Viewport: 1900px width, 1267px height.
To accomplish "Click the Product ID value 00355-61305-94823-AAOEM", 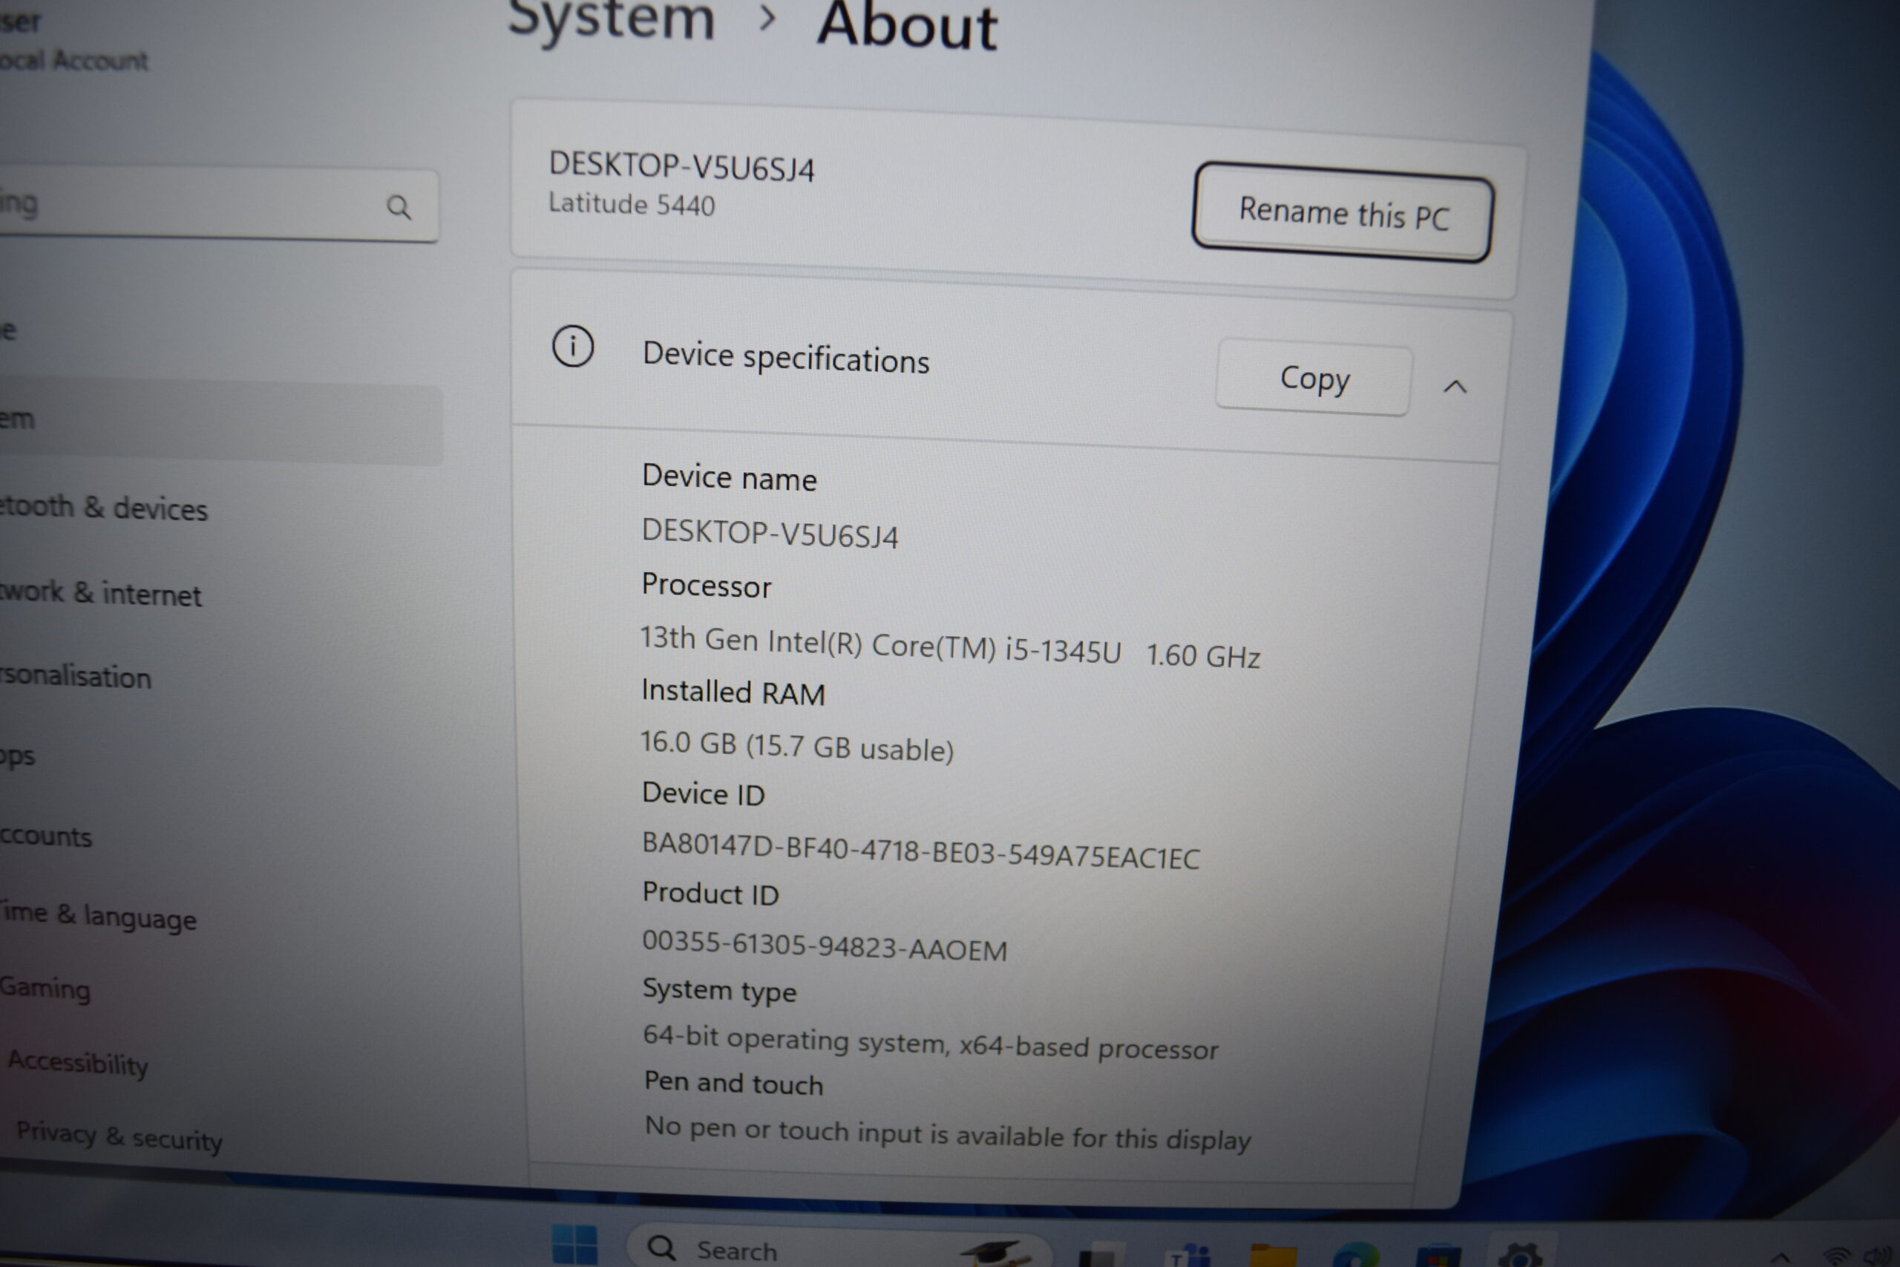I will coord(825,946).
